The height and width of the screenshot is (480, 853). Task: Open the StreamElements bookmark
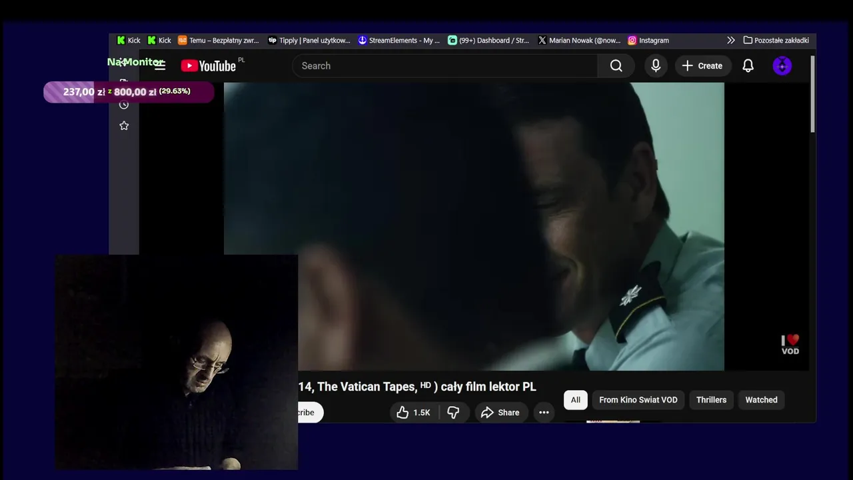pos(399,40)
